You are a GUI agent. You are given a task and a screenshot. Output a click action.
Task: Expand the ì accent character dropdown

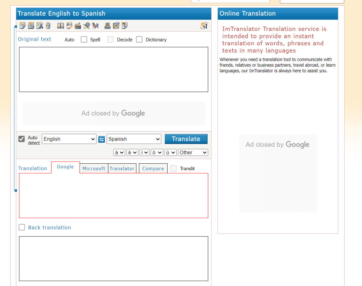point(145,152)
